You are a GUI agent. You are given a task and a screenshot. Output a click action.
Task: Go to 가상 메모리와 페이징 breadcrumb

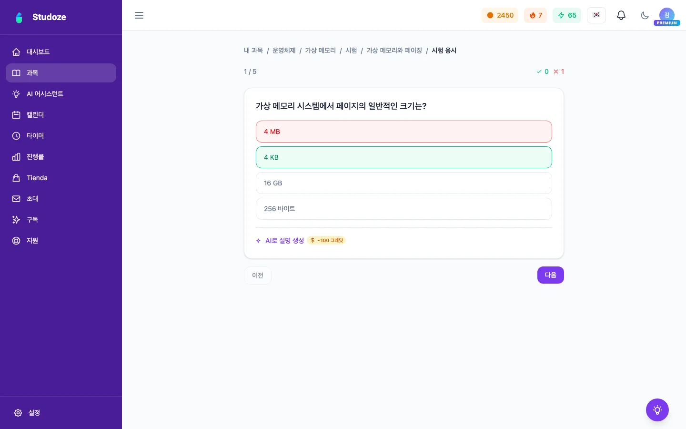coord(394,51)
